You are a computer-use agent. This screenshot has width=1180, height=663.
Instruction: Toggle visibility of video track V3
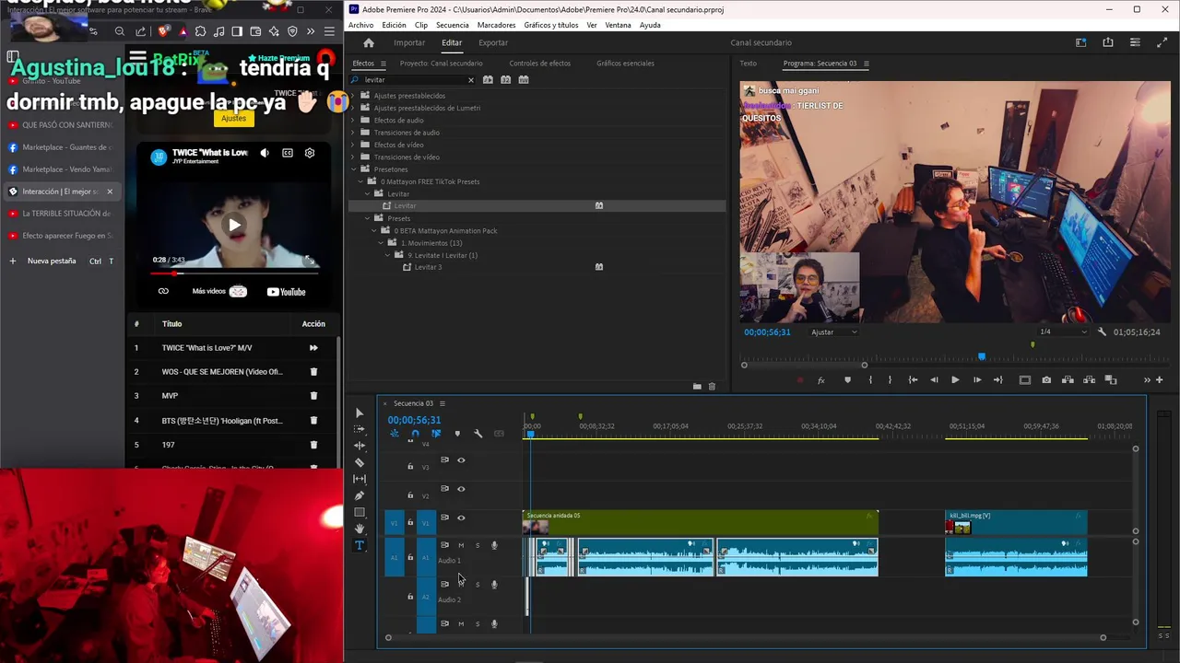point(461,460)
